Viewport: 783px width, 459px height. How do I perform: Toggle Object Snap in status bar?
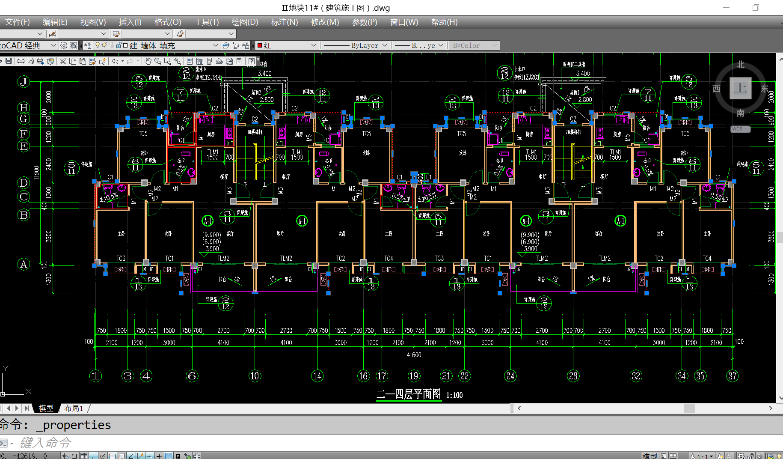(x=112, y=456)
